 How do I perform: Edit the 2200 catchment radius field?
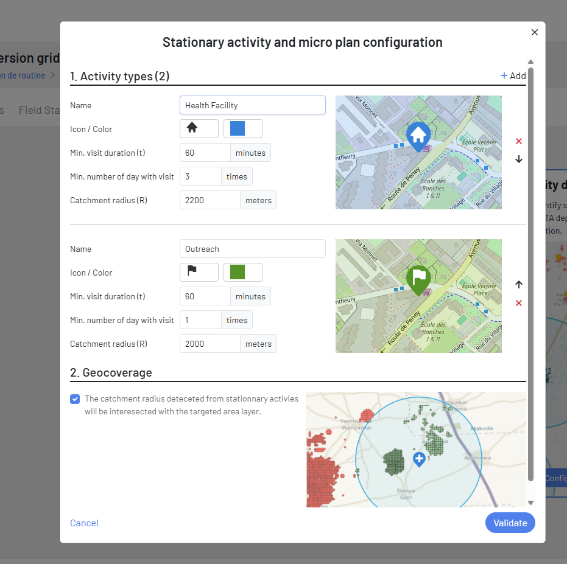point(210,200)
